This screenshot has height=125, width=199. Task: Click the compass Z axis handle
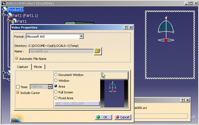(x=166, y=17)
